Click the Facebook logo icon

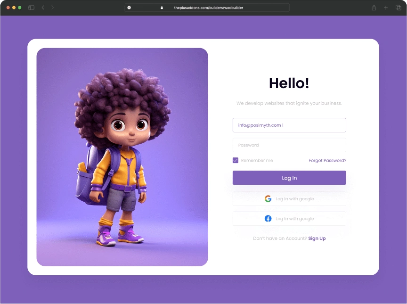coord(268,219)
